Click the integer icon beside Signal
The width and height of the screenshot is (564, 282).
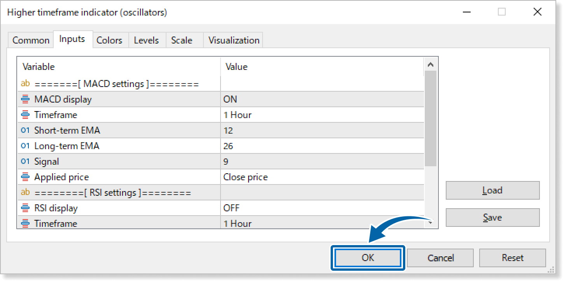point(25,162)
